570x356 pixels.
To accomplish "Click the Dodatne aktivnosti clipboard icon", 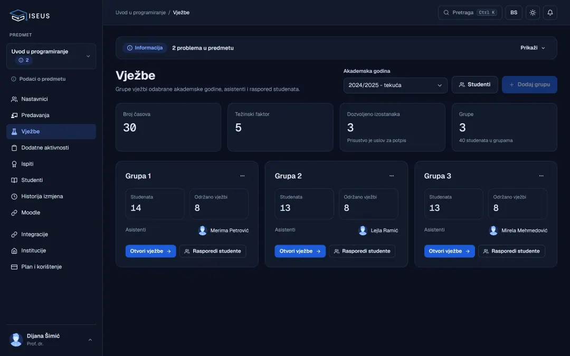I will pyautogui.click(x=14, y=148).
